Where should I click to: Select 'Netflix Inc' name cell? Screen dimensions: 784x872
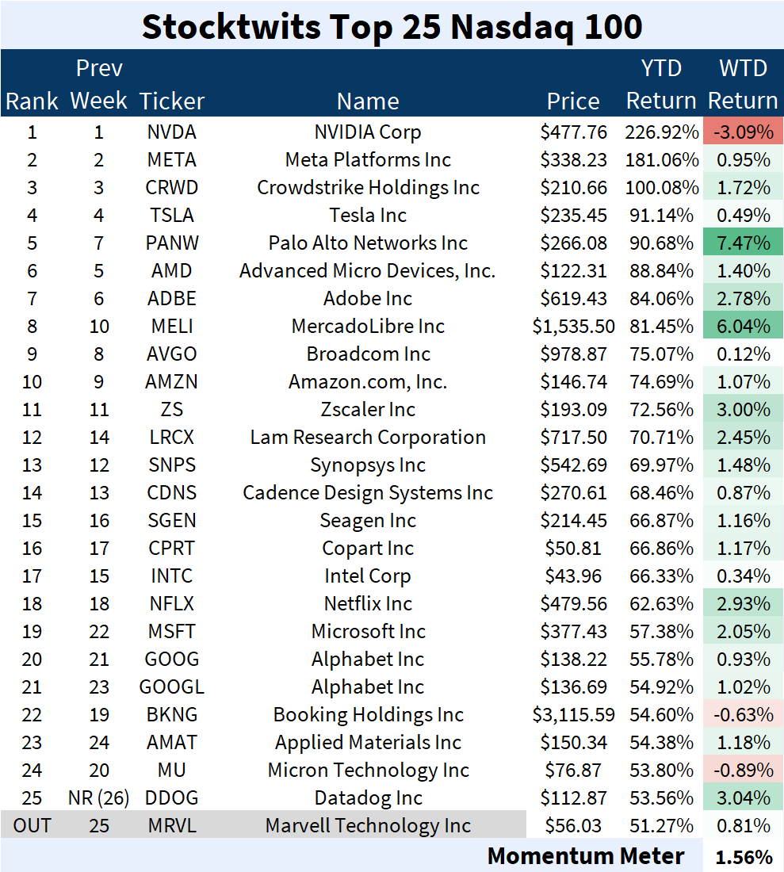368,604
